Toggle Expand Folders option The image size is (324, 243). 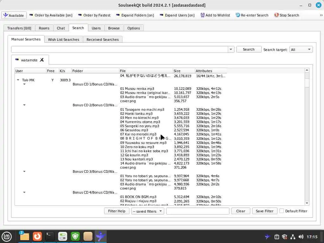click(135, 15)
